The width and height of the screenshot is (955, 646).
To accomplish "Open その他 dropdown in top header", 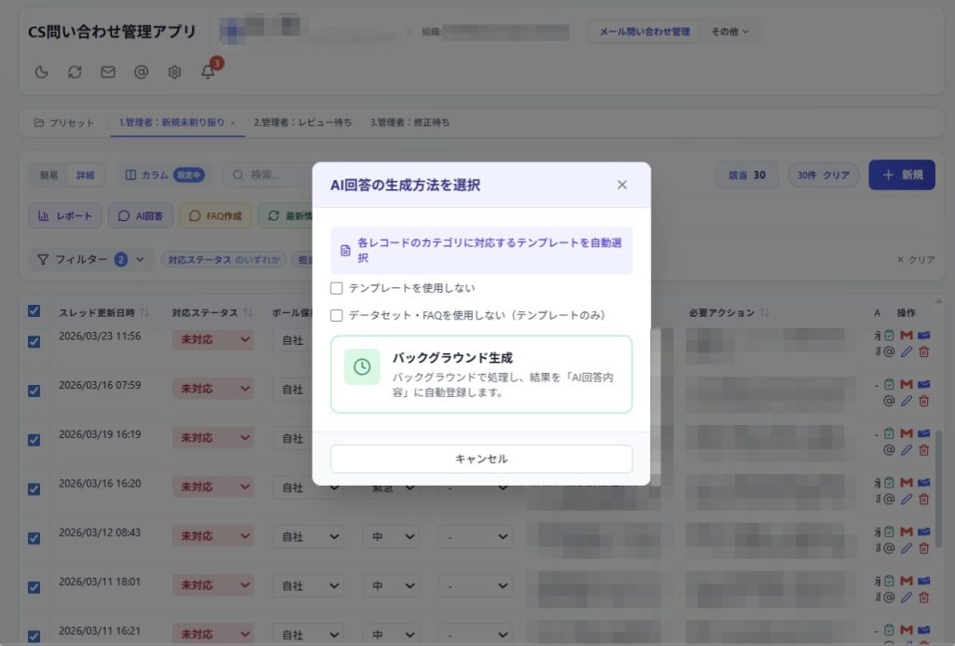I will [729, 32].
